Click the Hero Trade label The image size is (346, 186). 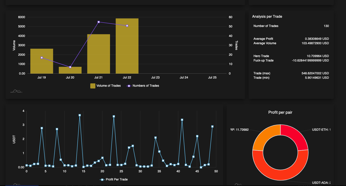click(261, 56)
